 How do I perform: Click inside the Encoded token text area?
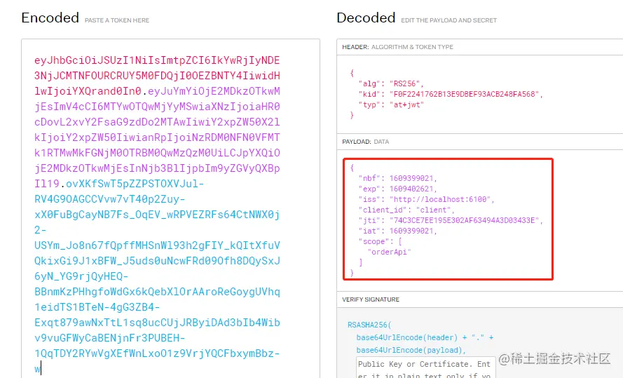170,208
